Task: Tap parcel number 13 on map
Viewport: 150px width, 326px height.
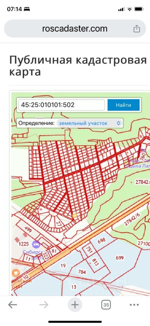Action: click(74, 287)
